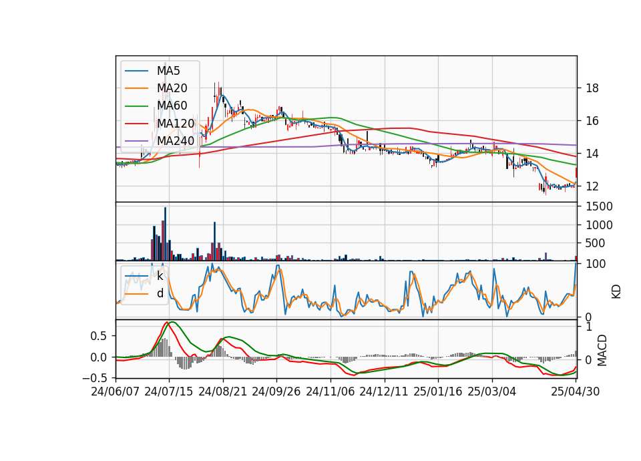Click the price axis value 18
The height and width of the screenshot is (461, 641).
(x=592, y=88)
